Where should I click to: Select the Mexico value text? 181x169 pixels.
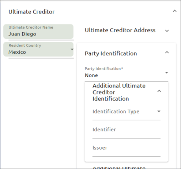[x=17, y=52]
